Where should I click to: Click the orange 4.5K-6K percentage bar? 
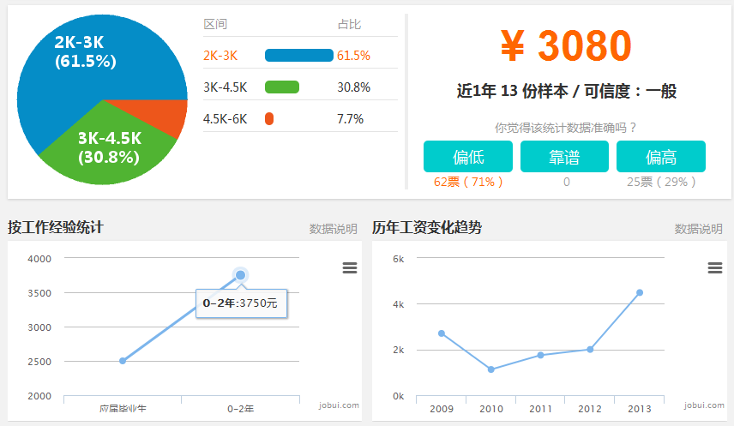[x=269, y=119]
